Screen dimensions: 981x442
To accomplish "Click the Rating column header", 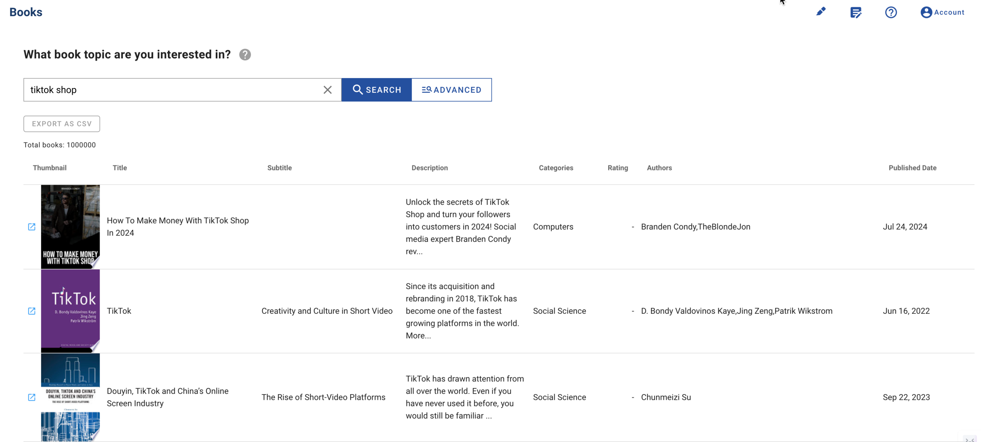I will pos(617,168).
